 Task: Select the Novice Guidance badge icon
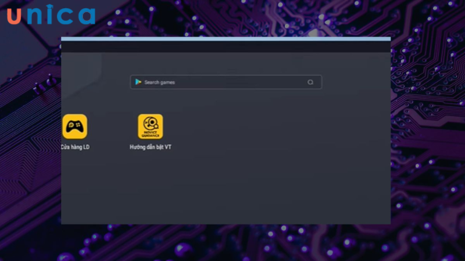(150, 126)
